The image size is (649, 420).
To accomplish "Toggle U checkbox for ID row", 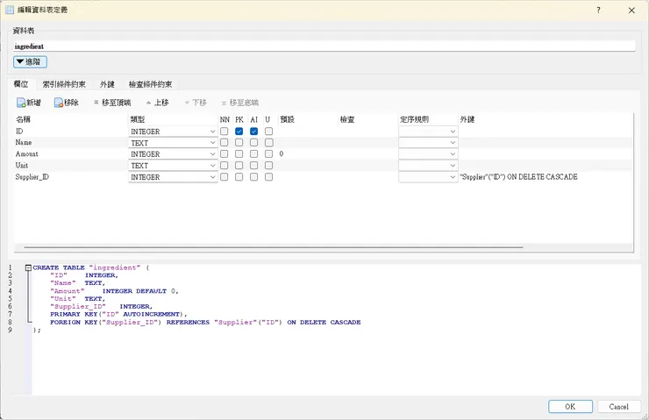I will pos(268,132).
